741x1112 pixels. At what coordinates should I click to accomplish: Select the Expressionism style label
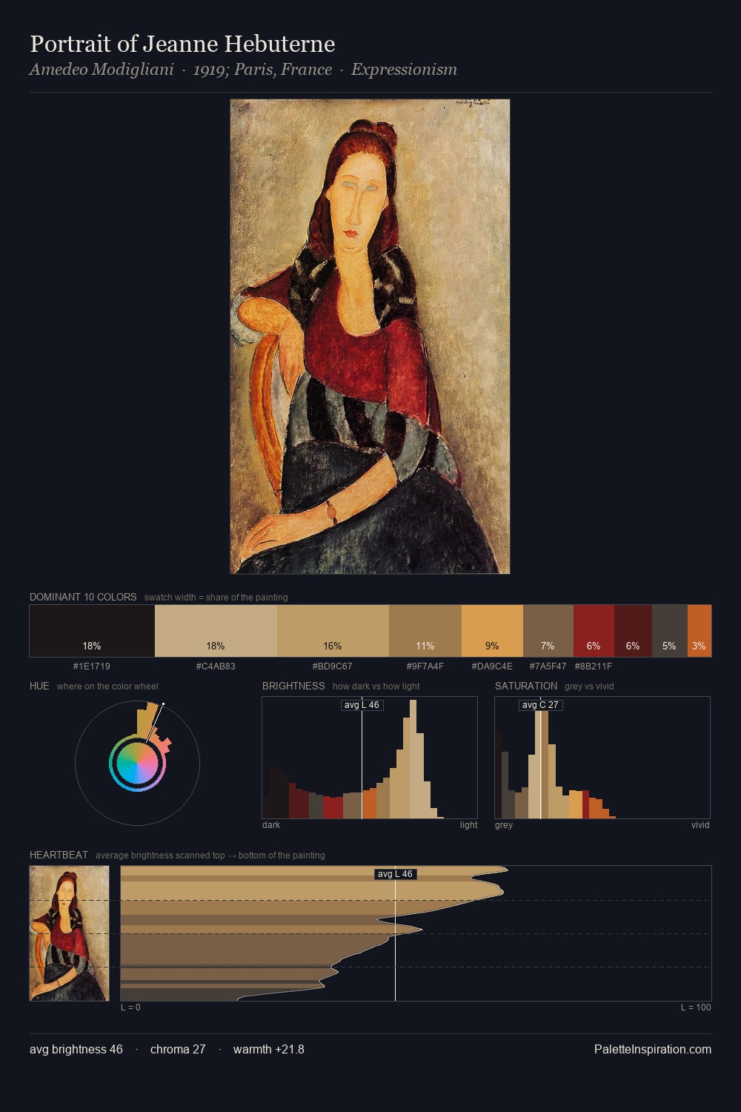point(404,70)
